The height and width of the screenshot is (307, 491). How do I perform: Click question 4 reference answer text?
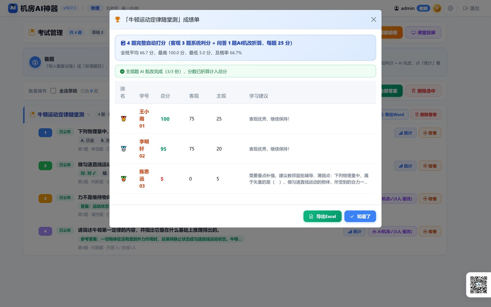[x=161, y=239]
